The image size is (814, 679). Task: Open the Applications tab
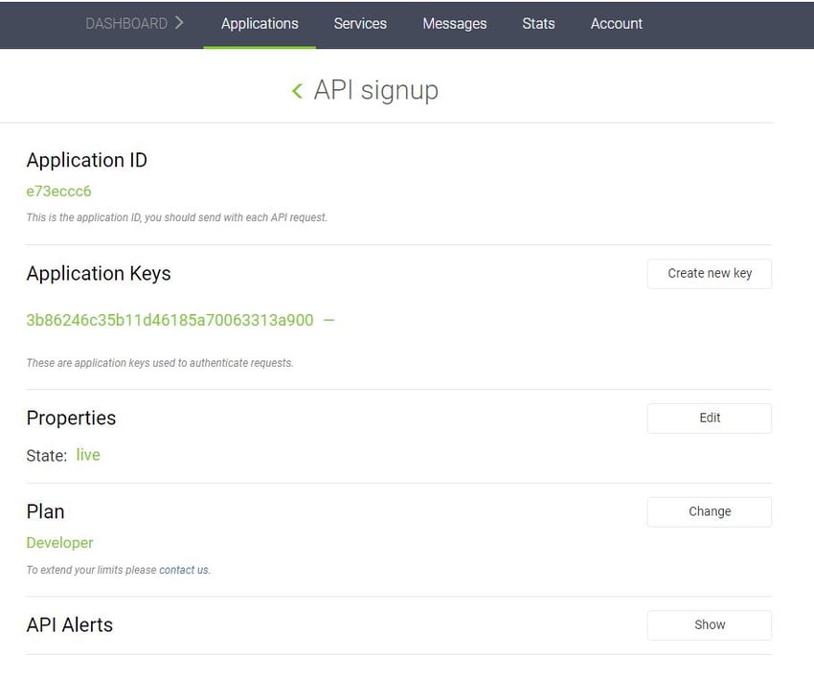click(x=260, y=24)
